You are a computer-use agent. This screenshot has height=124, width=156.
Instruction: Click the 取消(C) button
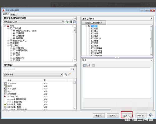pyautogui.click(x=113, y=116)
